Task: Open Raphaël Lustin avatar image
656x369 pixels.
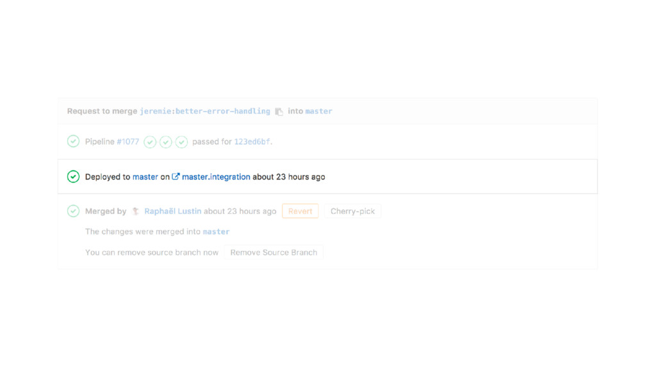Action: (136, 211)
